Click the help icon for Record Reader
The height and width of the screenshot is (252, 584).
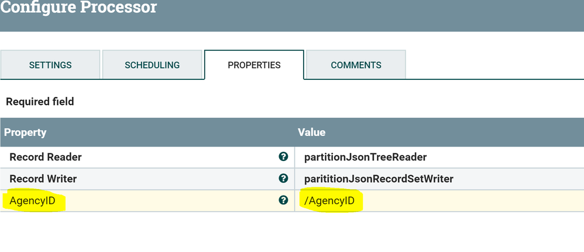click(283, 156)
